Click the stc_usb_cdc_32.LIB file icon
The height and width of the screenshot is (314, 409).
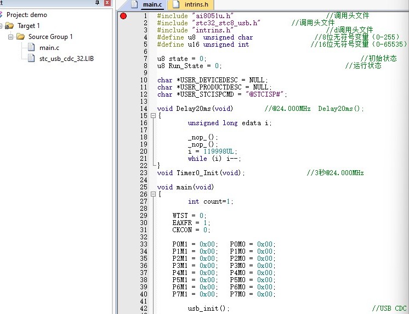pyautogui.click(x=32, y=59)
